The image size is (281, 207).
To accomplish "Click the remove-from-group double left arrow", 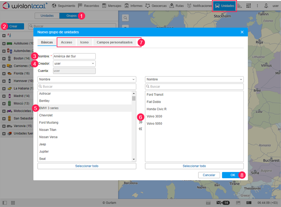I will [x=140, y=129].
